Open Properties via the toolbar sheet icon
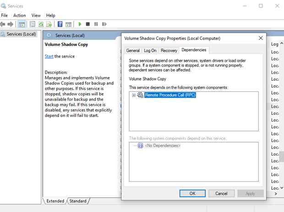 pos(33,24)
